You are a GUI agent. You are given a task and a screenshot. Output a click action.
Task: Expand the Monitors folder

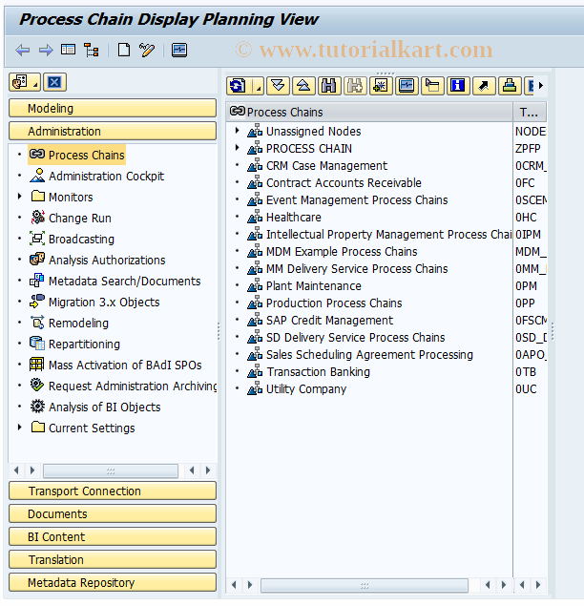(19, 197)
